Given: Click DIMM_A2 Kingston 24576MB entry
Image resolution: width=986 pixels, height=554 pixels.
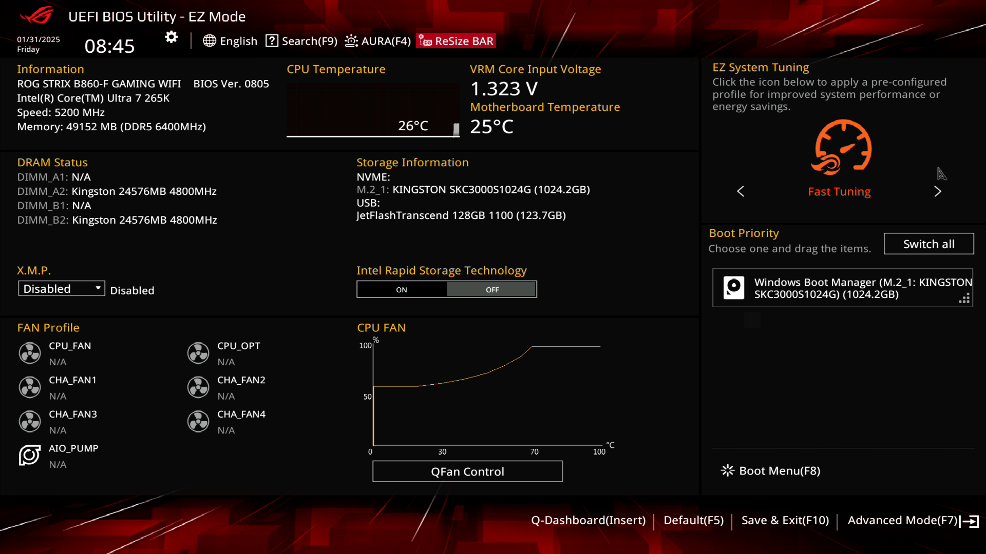Looking at the screenshot, I should point(117,191).
